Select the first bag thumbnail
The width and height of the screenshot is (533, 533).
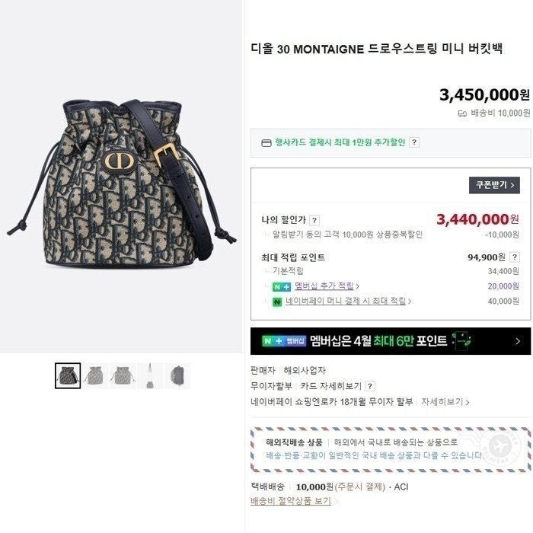[68, 375]
